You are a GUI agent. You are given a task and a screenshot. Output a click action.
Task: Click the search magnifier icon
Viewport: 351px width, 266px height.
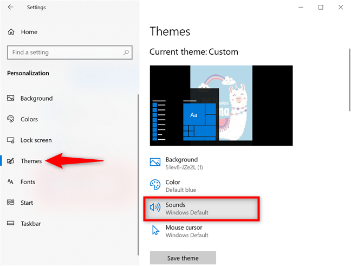(x=126, y=53)
